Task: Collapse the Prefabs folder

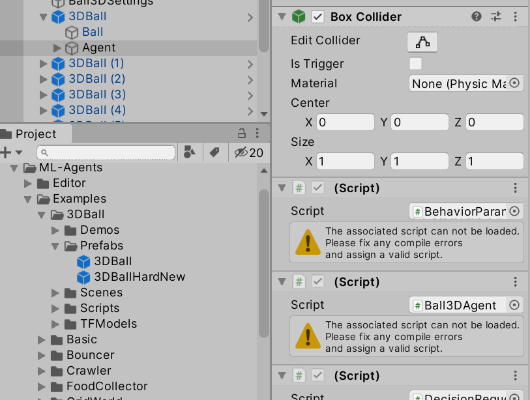Action: tap(57, 246)
